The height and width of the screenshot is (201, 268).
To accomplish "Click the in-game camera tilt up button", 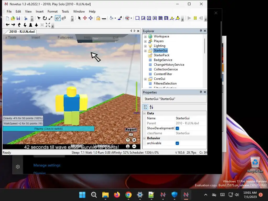I will point(128,140).
